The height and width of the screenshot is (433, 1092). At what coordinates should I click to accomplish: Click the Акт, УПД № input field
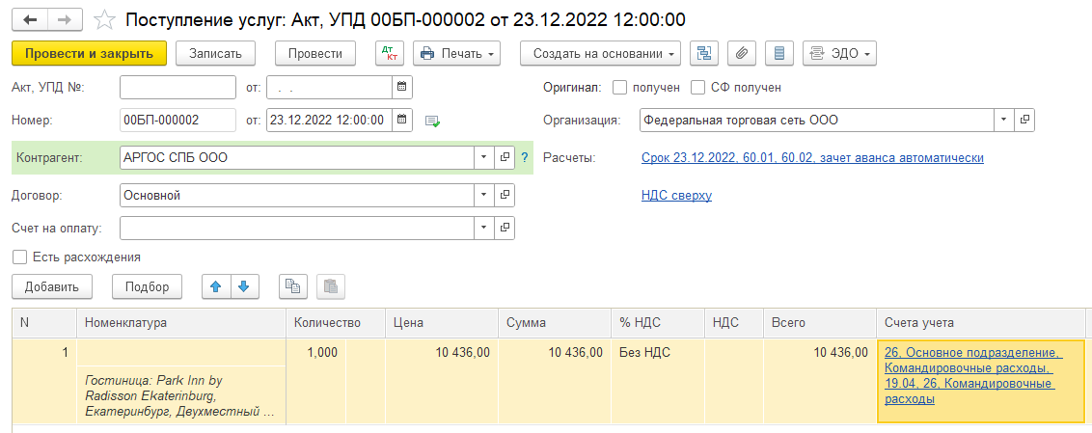coord(178,88)
